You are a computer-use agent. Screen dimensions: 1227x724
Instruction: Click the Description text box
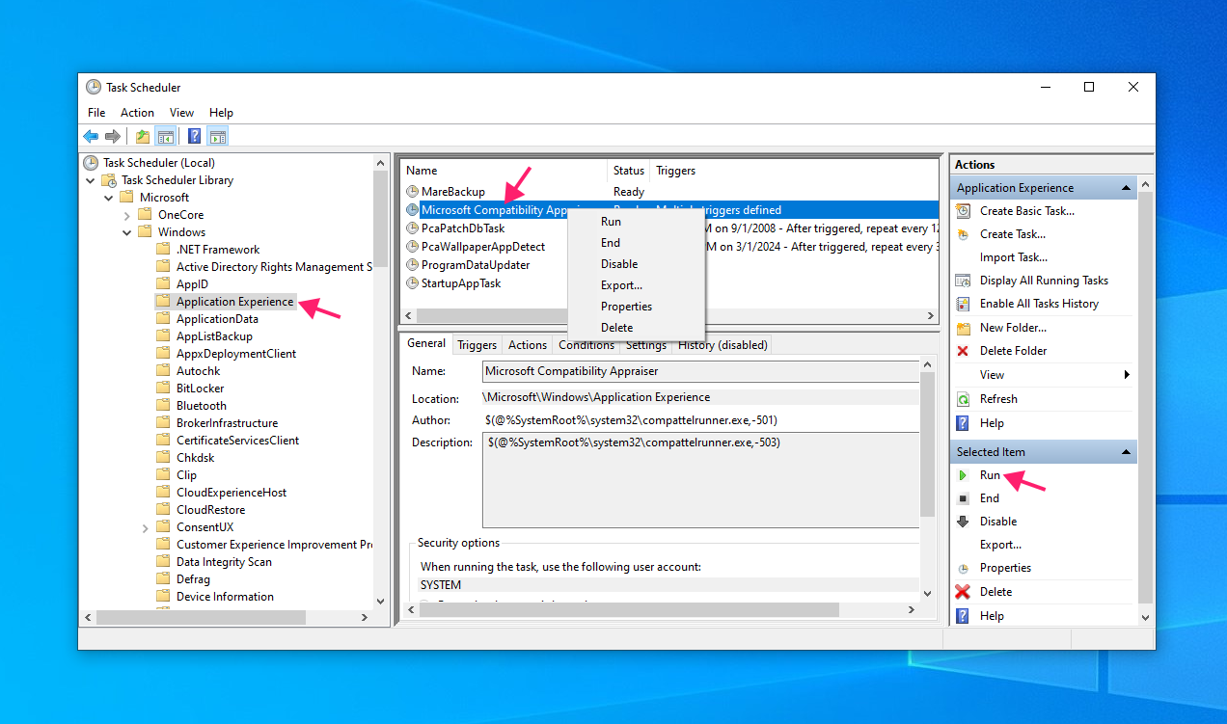pyautogui.click(x=700, y=480)
